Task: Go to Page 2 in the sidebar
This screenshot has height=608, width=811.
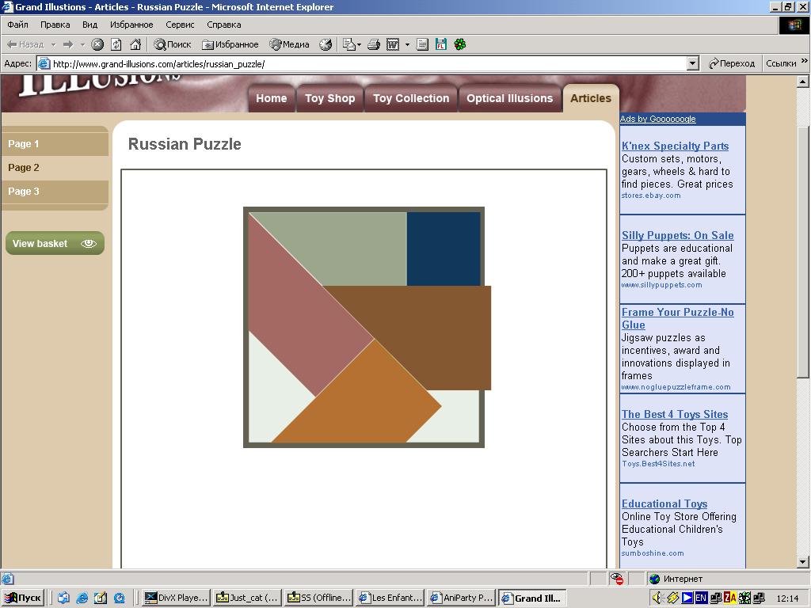Action: [x=24, y=167]
